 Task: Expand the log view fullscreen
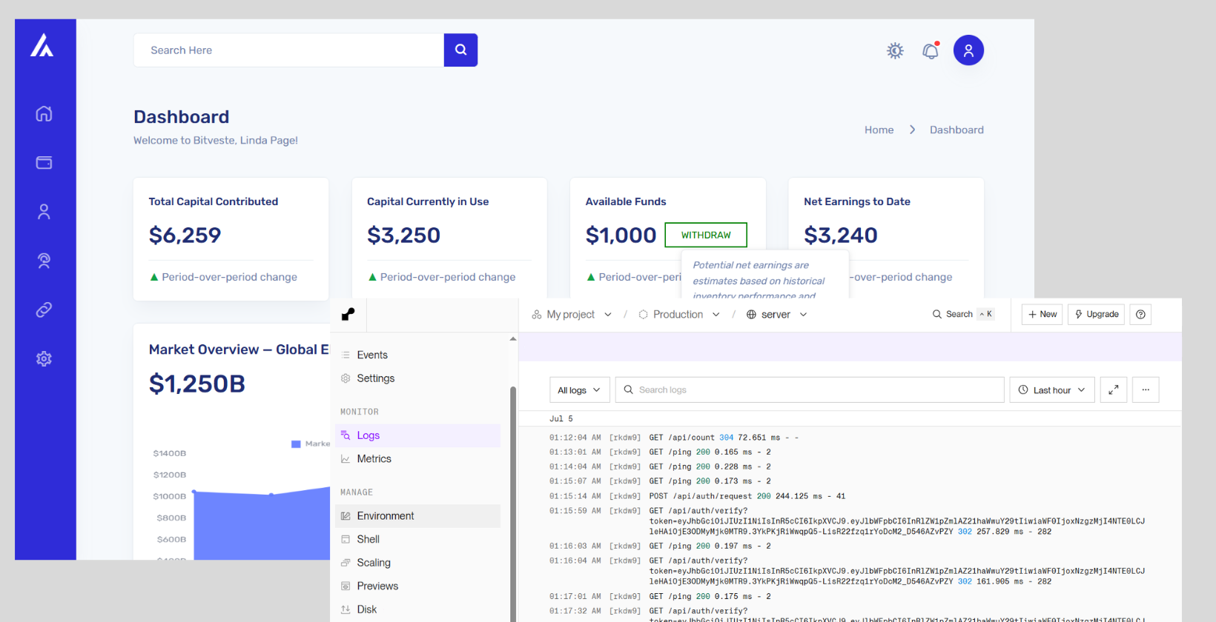pos(1113,389)
